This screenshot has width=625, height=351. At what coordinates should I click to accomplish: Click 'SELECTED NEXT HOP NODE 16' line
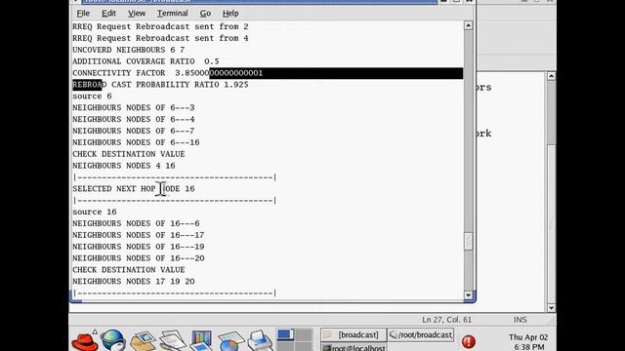click(x=134, y=188)
